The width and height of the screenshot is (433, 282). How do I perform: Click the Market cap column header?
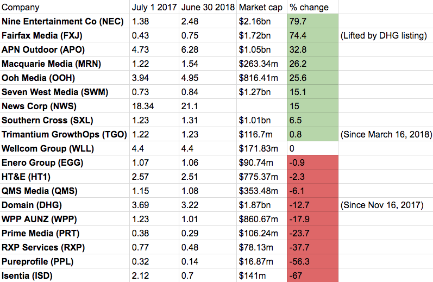(262, 8)
